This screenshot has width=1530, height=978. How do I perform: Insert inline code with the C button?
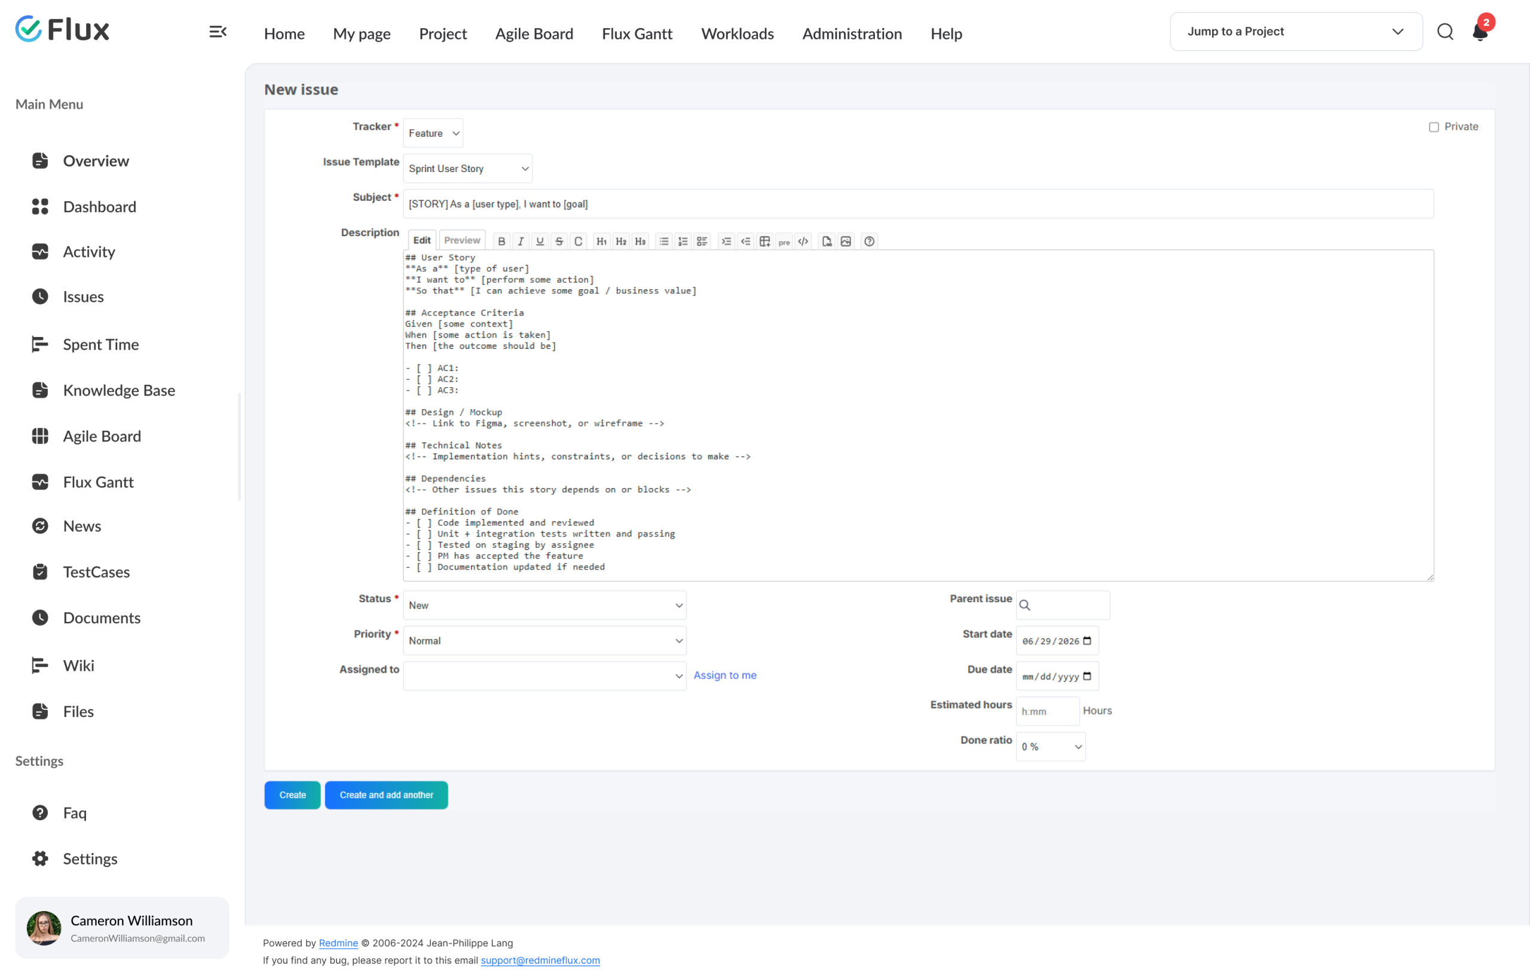tap(578, 241)
